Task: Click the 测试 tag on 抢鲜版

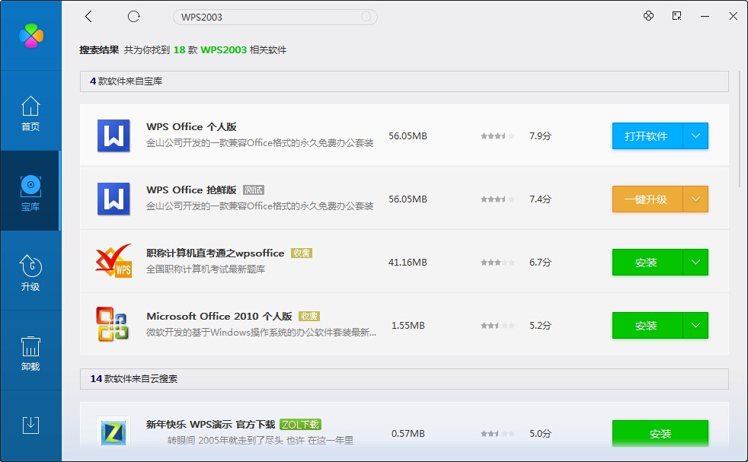Action: (x=254, y=190)
